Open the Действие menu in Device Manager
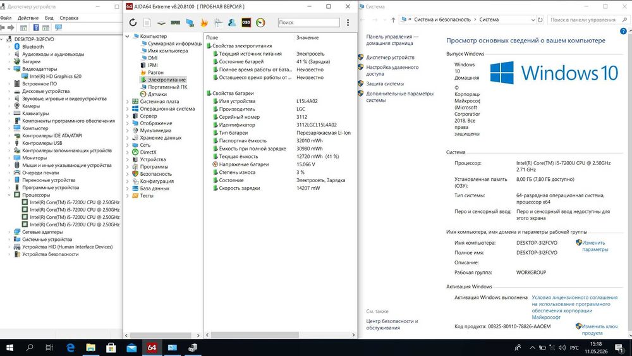The image size is (632, 356). tap(28, 18)
